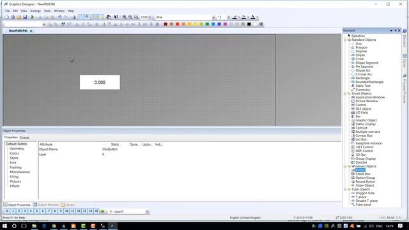The width and height of the screenshot is (409, 230).
Task: Pick the dark red color swatch
Action: 166,24
